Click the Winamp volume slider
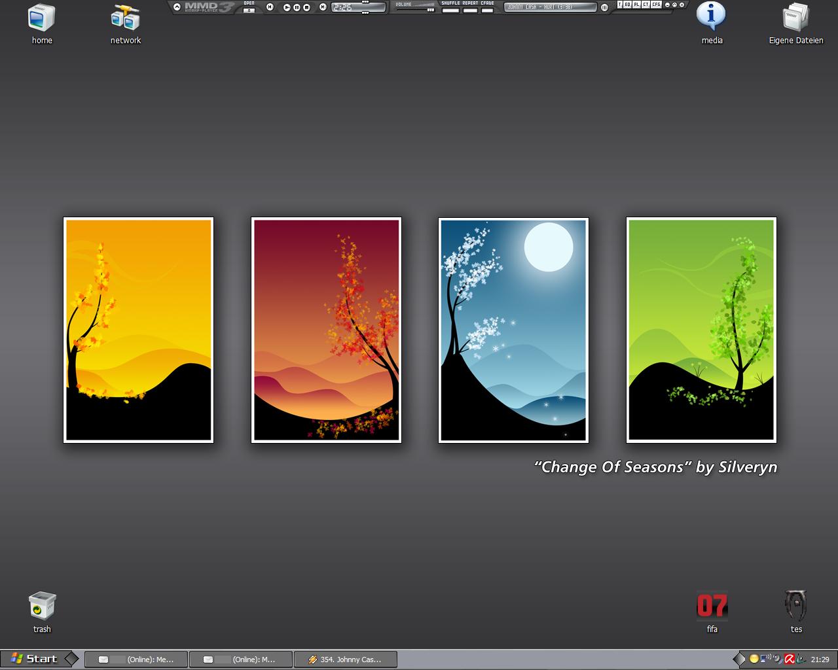Viewport: 838px width, 670px height. (415, 10)
